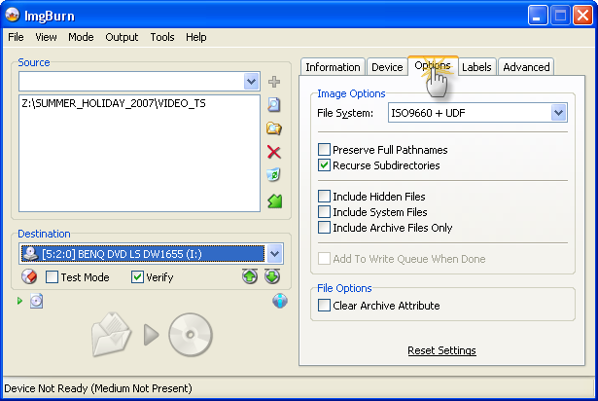Open the Help menu
Viewport: 598px width, 401px height.
[x=196, y=37]
